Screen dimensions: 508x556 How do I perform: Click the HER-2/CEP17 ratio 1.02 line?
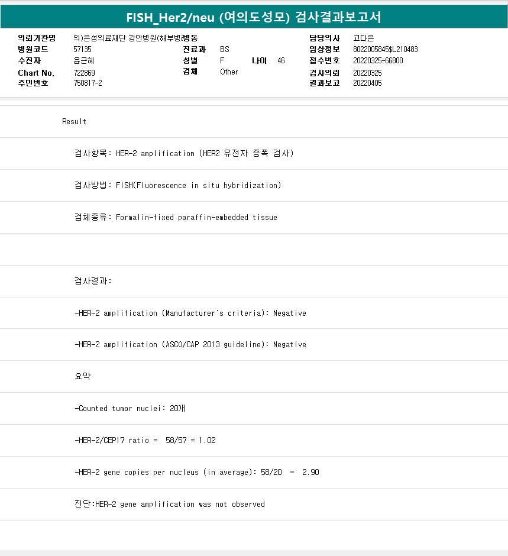pyautogui.click(x=145, y=441)
